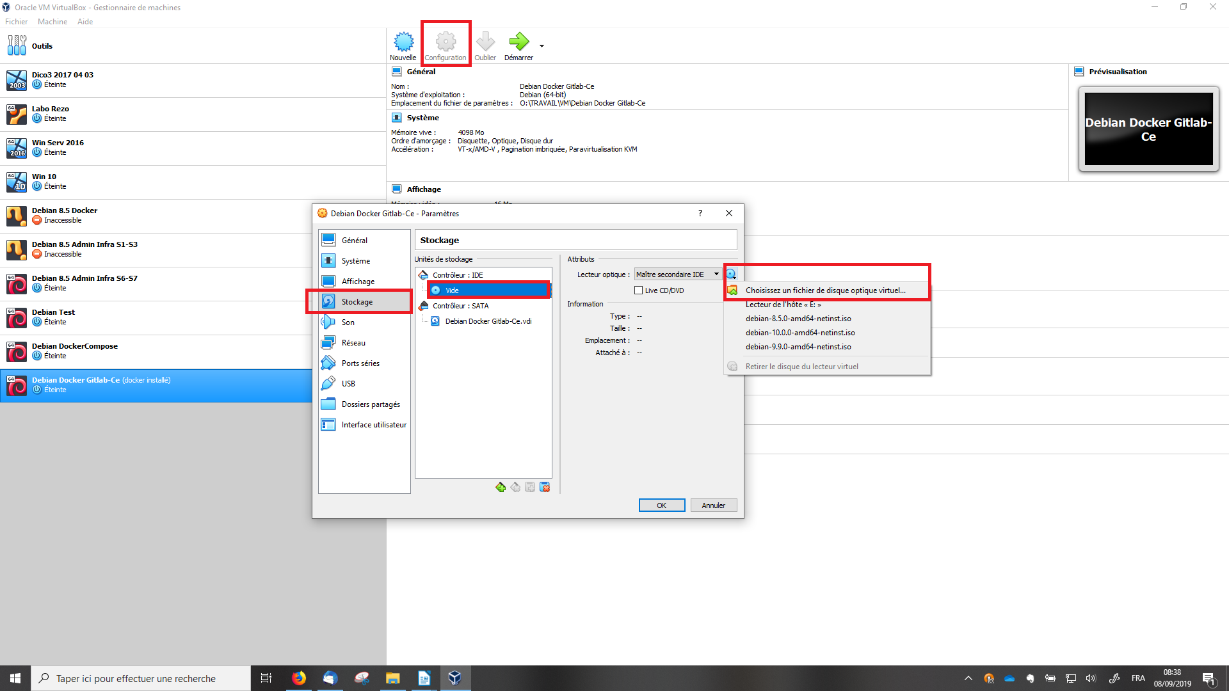This screenshot has width=1229, height=691.
Task: Click the add storage controller icon
Action: (501, 488)
